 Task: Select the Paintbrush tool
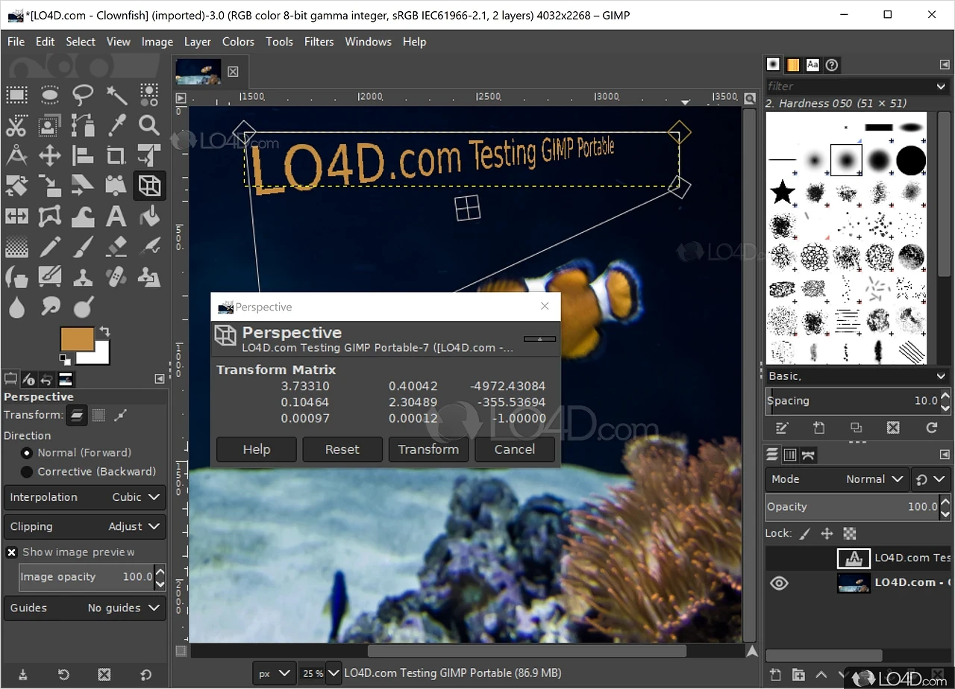83,247
